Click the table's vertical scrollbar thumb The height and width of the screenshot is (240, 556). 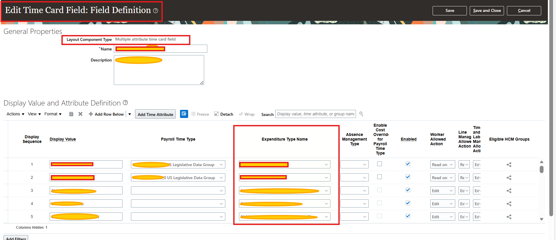(x=541, y=169)
